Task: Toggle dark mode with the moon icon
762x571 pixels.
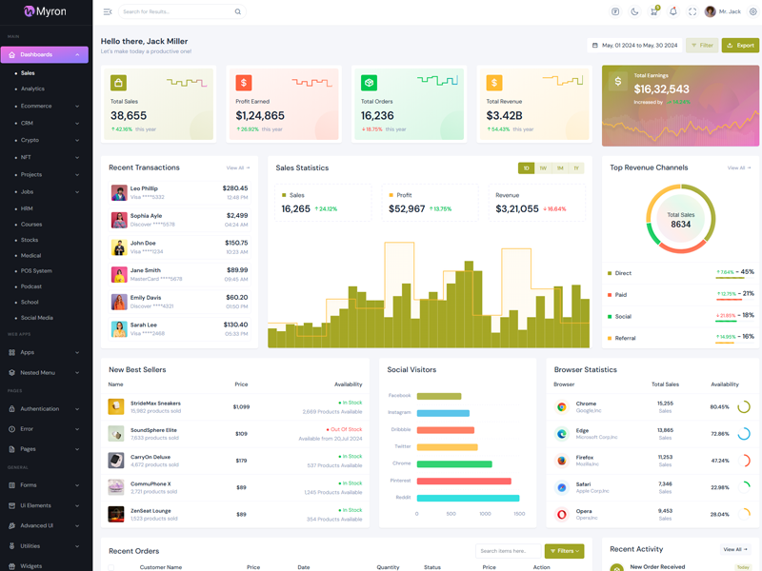Action: pos(634,11)
